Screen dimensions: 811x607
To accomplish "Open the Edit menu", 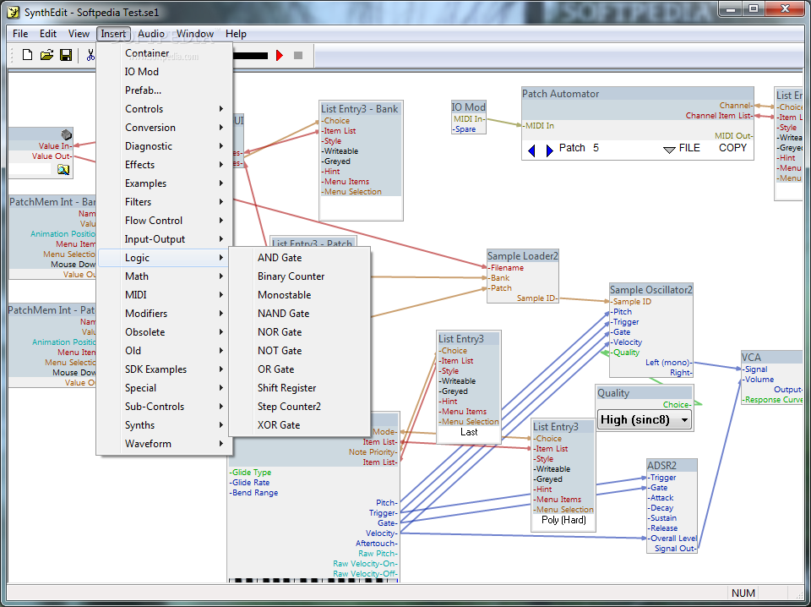I will (48, 34).
